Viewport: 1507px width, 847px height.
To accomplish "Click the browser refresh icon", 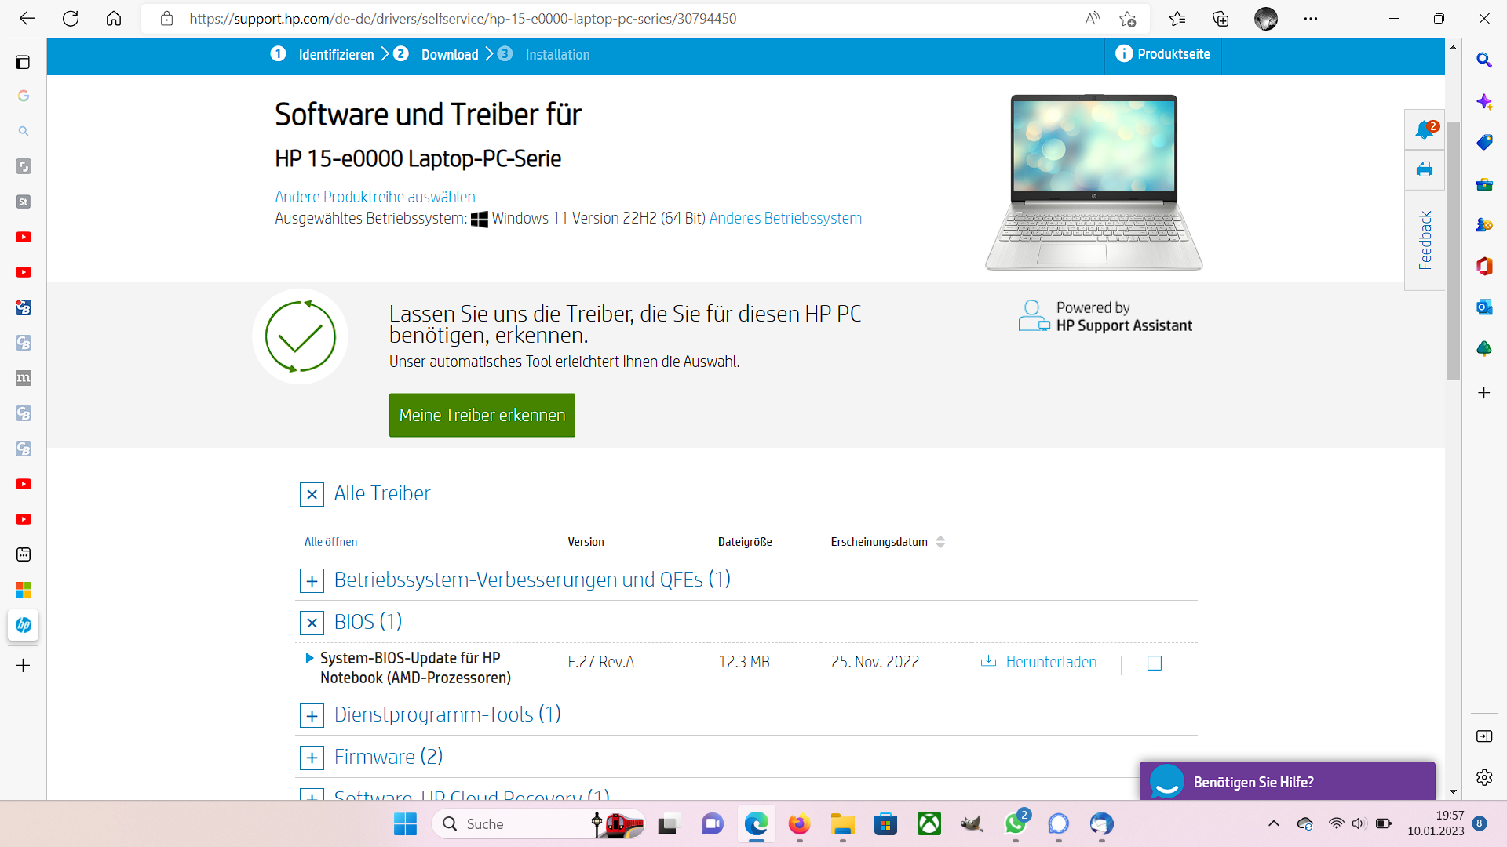I will pyautogui.click(x=71, y=19).
